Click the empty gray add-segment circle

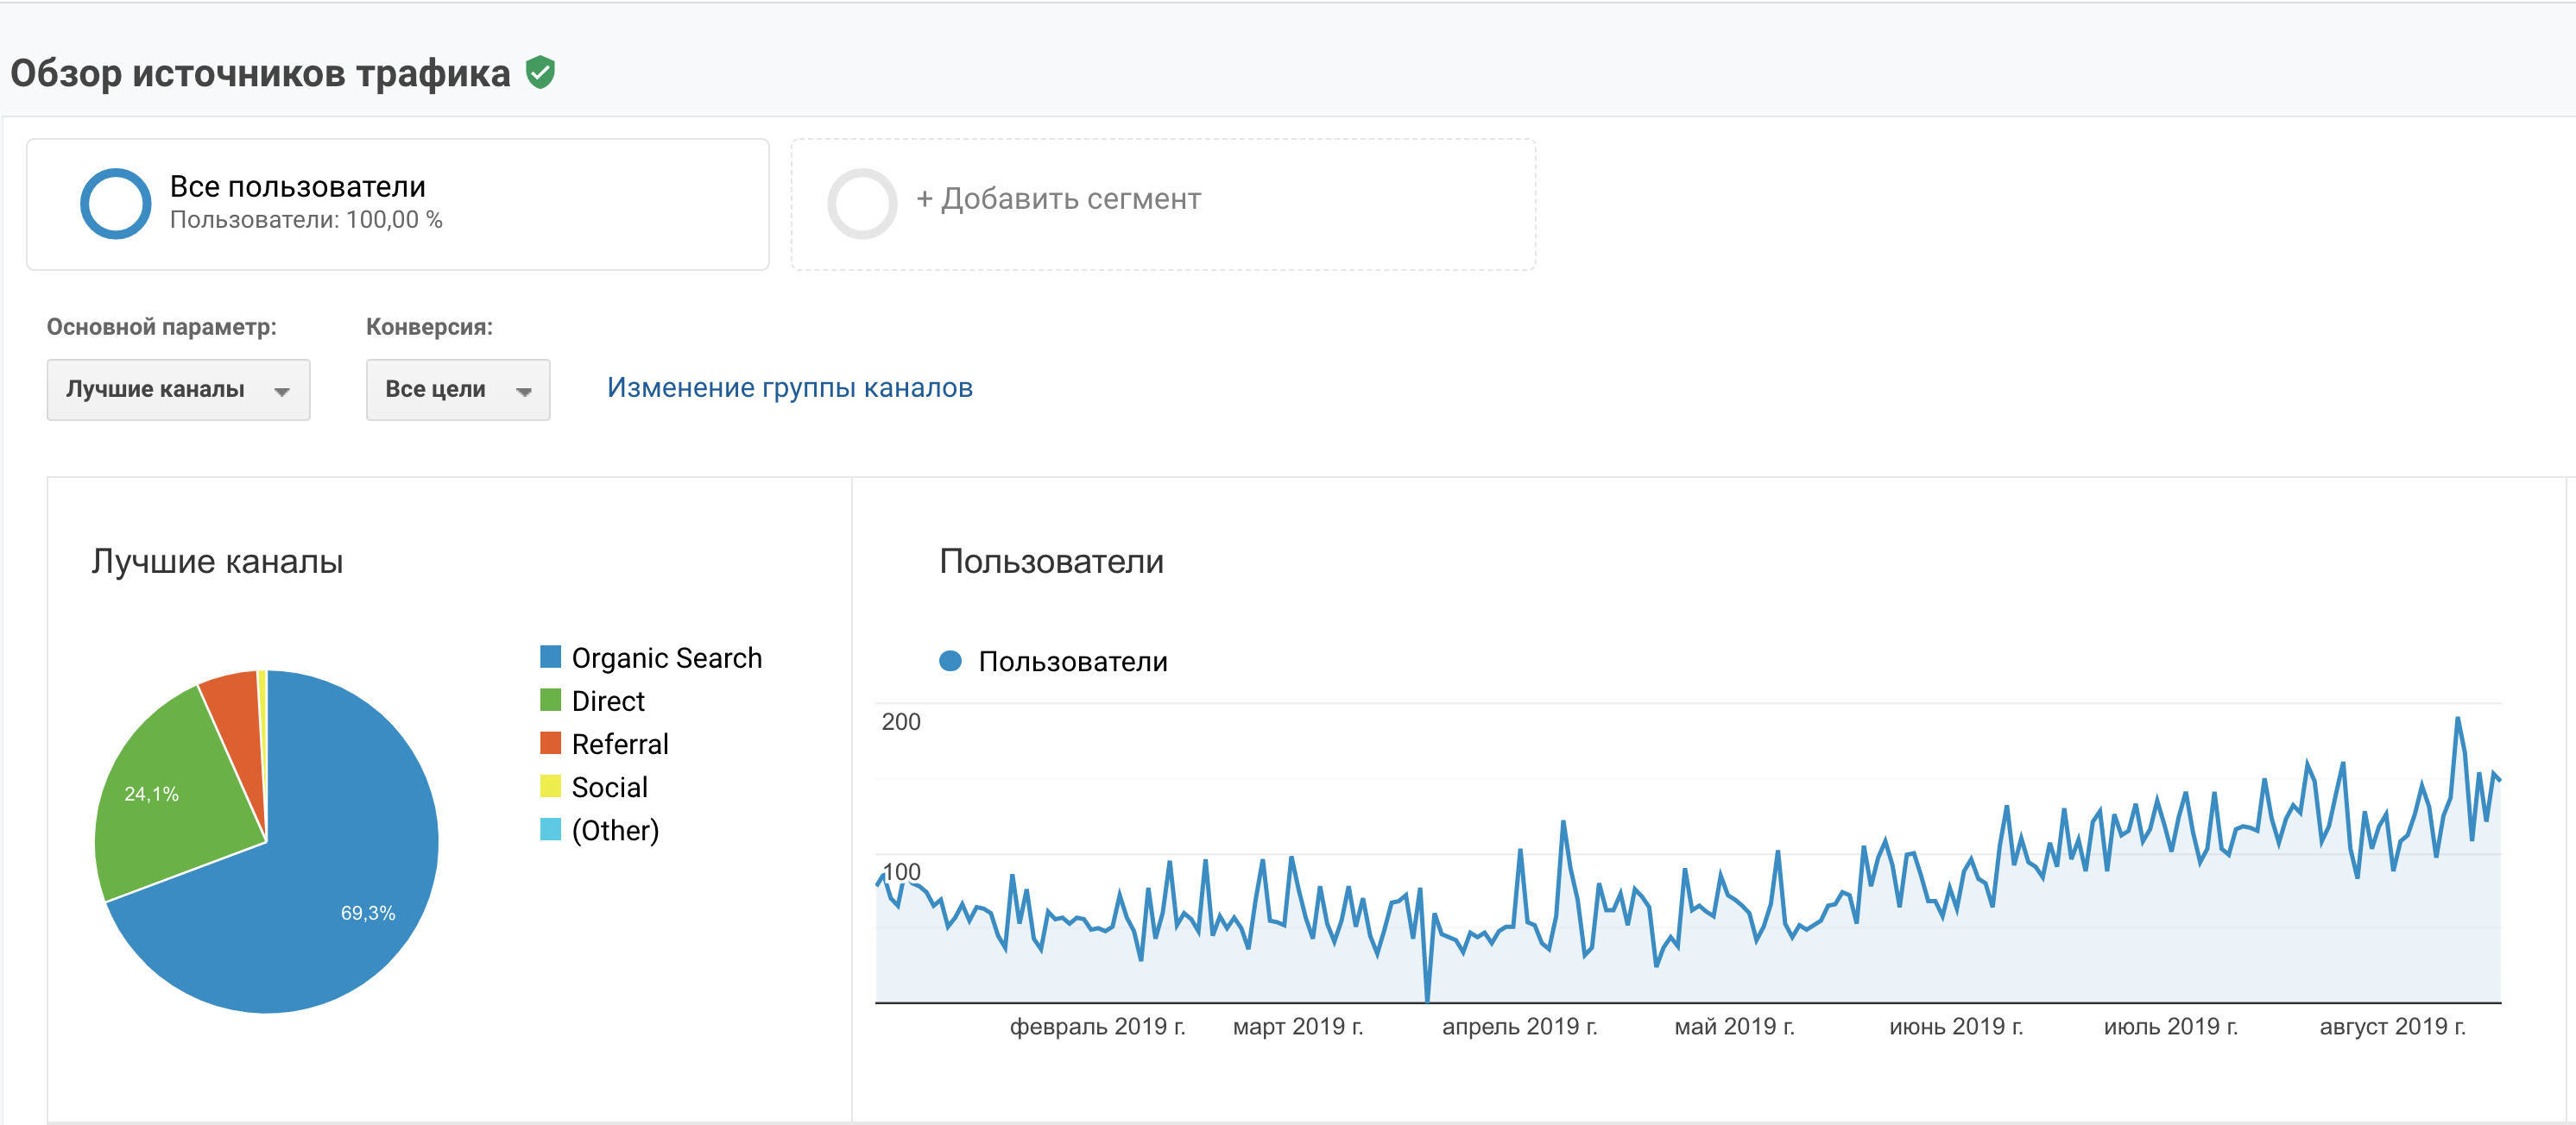861,203
